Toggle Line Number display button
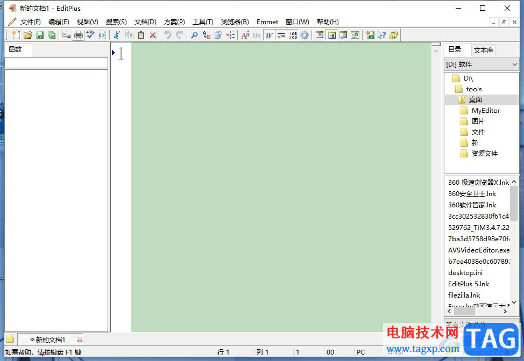 point(293,35)
